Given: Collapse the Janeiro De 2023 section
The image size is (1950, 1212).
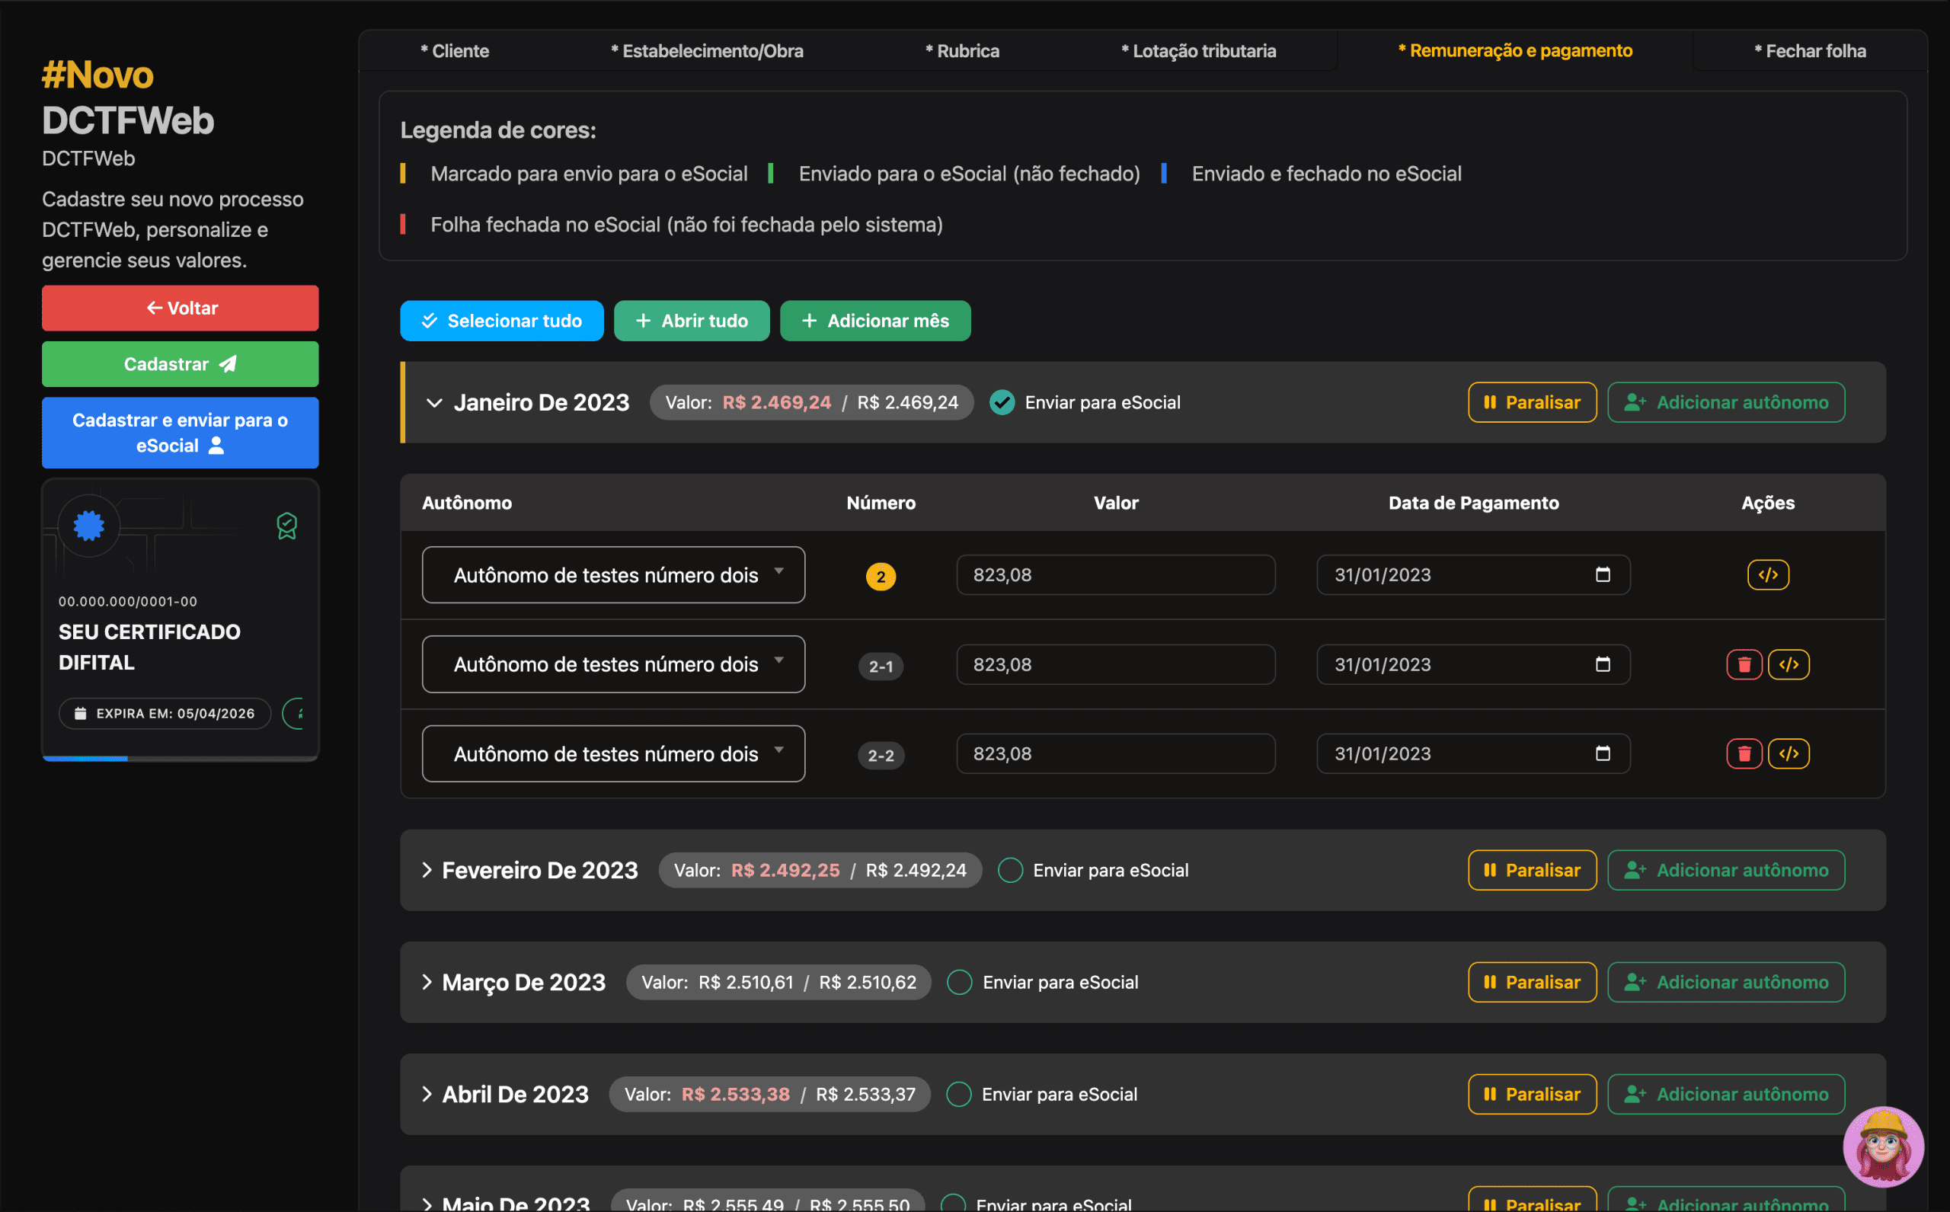Looking at the screenshot, I should [x=433, y=402].
